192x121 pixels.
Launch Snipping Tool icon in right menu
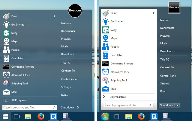click(x=105, y=80)
